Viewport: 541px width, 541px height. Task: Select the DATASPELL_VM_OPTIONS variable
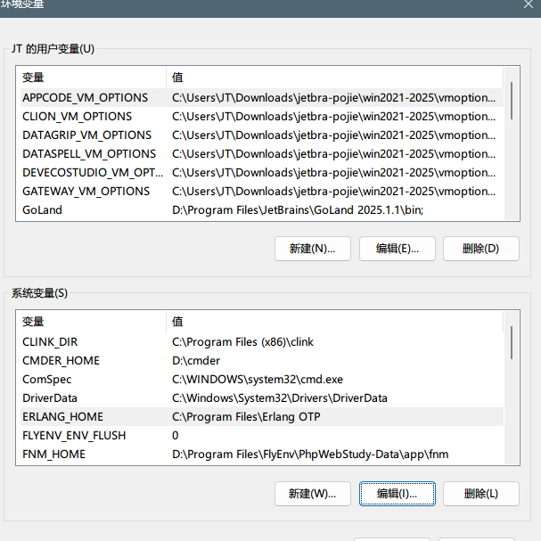click(89, 153)
